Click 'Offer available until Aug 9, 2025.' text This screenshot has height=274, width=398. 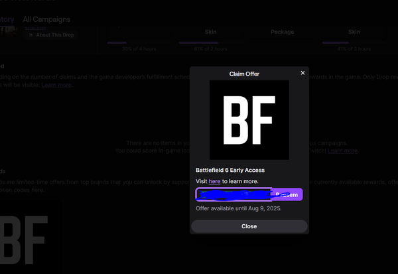click(x=239, y=208)
